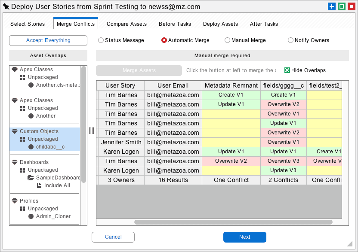Click the Custom Objects diamond icon
The height and width of the screenshot is (252, 358).
tap(15, 131)
